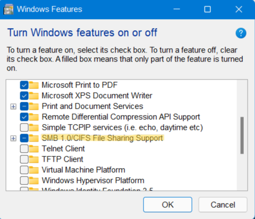Viewport: 255px width, 219px height.
Task: Click the Cancel button
Action: click(223, 205)
